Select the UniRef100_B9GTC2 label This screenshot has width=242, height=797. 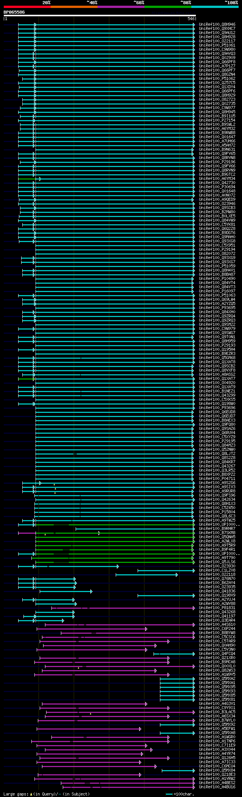click(217, 175)
